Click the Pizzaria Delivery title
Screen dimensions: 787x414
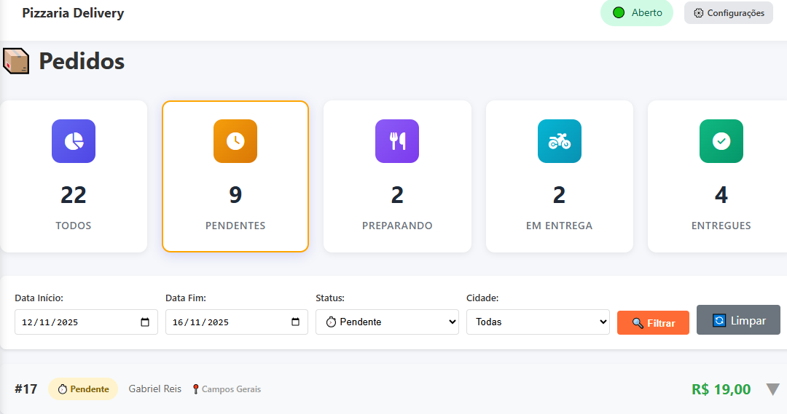[73, 13]
